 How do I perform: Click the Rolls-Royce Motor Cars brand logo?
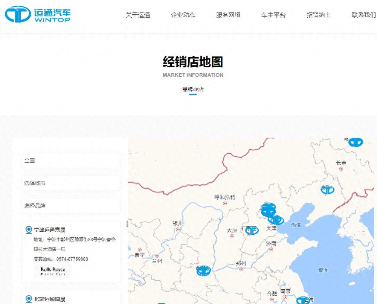53,270
